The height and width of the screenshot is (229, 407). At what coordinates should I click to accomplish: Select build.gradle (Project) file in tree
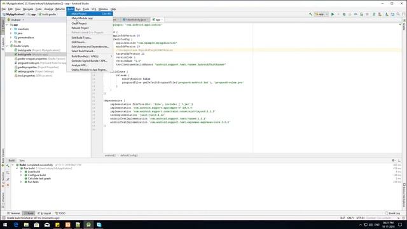(37, 50)
